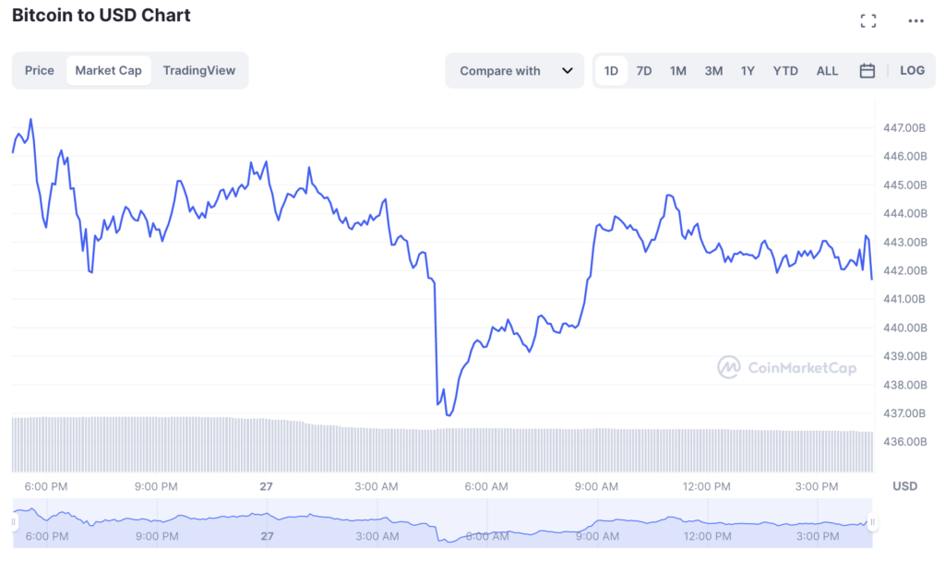The height and width of the screenshot is (561, 945).
Task: Enter fullscreen chart mode
Action: click(867, 21)
